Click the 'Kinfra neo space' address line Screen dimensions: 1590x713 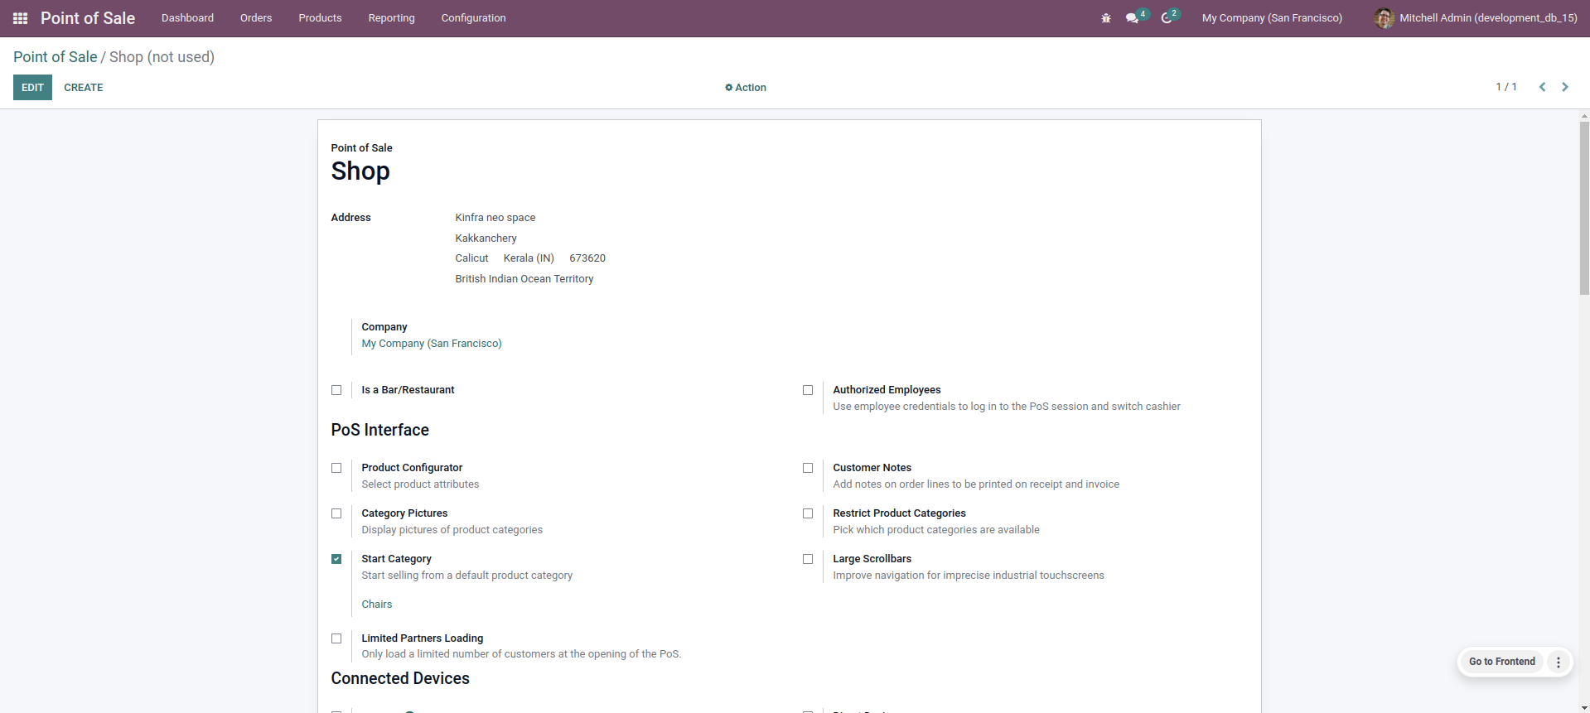point(495,218)
